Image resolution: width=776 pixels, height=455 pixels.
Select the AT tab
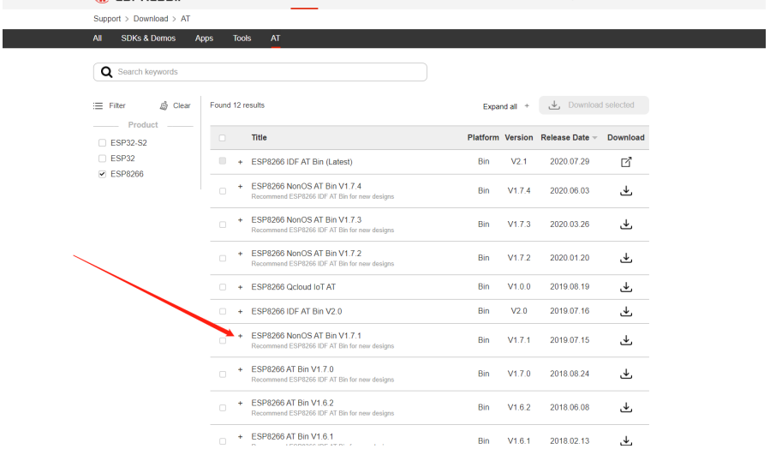(x=276, y=38)
